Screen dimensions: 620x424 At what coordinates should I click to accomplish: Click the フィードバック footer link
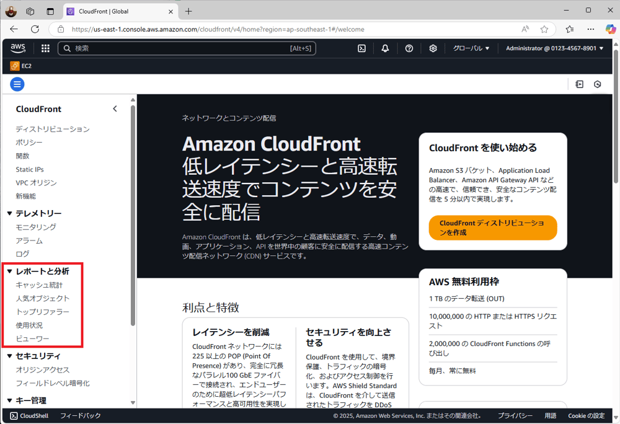(80, 416)
